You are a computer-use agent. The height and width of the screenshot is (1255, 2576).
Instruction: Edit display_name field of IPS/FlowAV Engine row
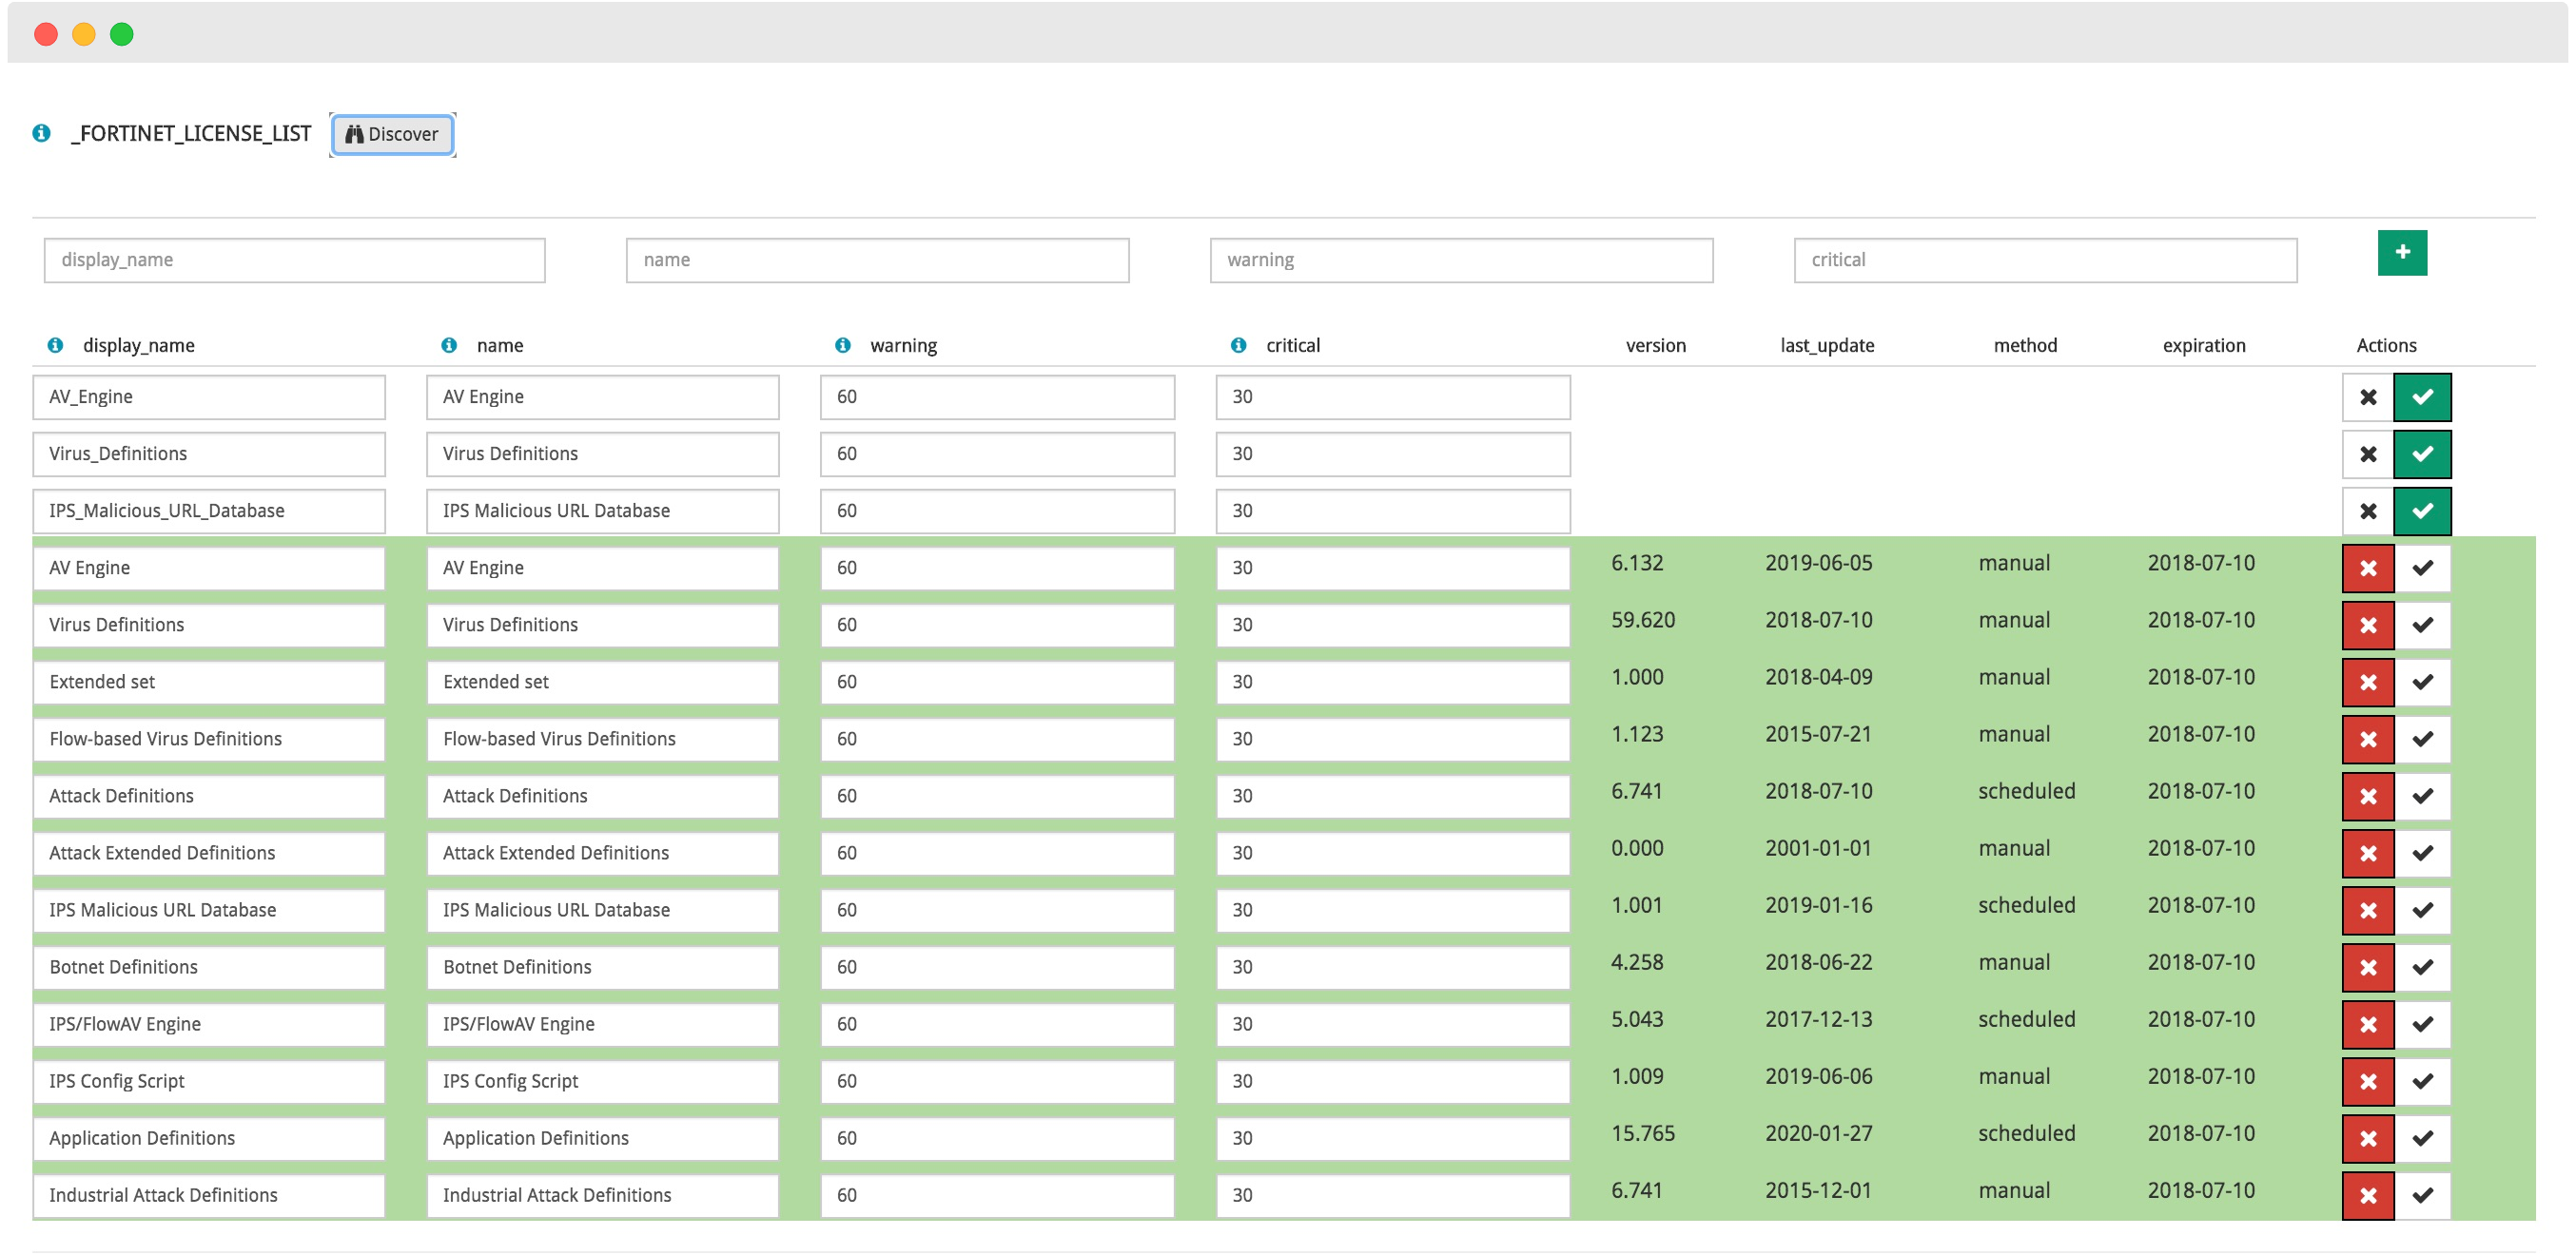tap(209, 1023)
